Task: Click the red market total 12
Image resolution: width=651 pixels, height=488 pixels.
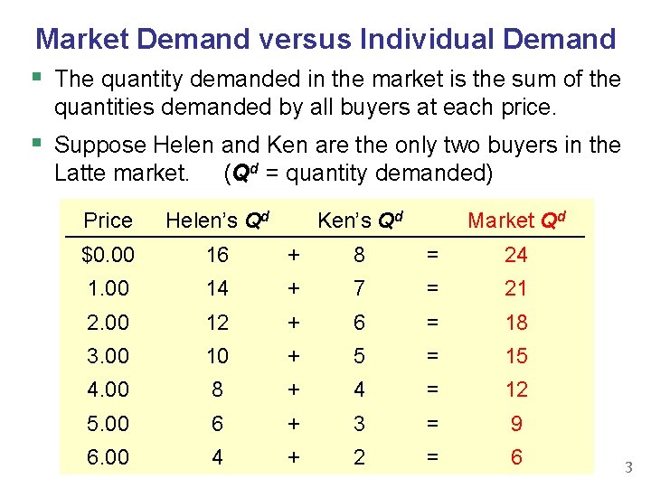Action: pyautogui.click(x=515, y=389)
